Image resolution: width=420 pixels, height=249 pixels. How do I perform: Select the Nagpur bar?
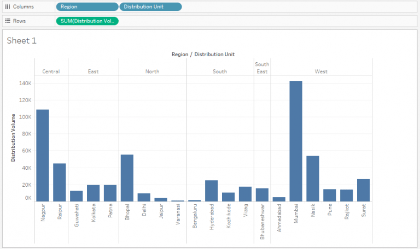pos(43,156)
